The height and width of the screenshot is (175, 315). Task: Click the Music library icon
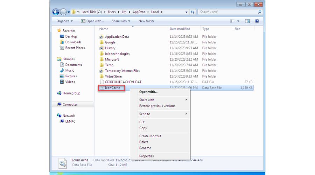pos(62,70)
